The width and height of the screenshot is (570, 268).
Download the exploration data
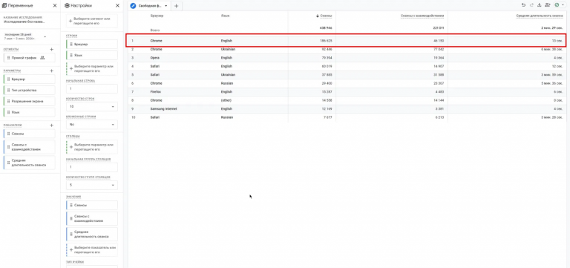click(540, 5)
